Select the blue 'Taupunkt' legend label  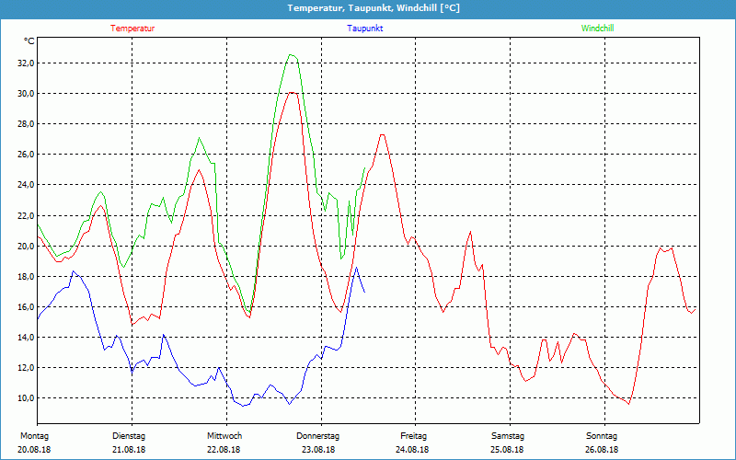pyautogui.click(x=365, y=29)
